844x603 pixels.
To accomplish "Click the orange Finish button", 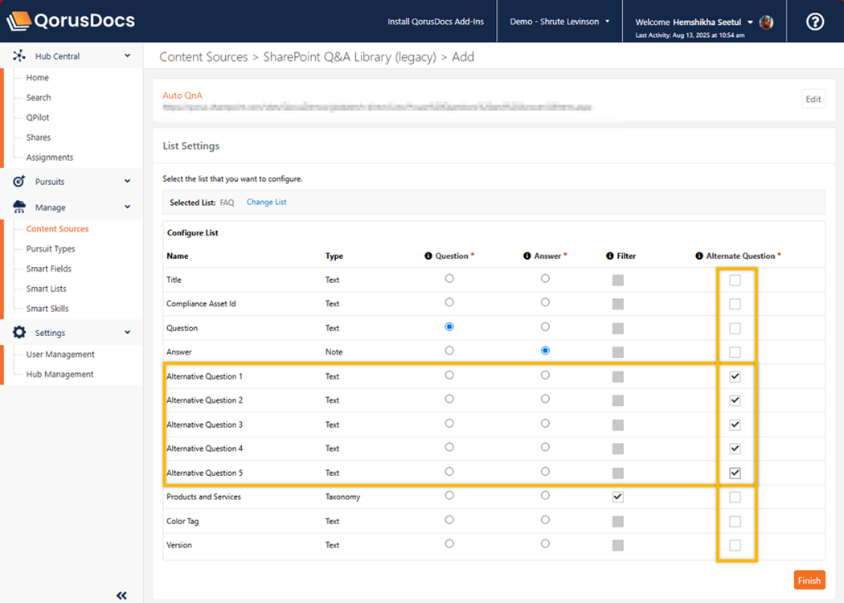I will [x=809, y=580].
